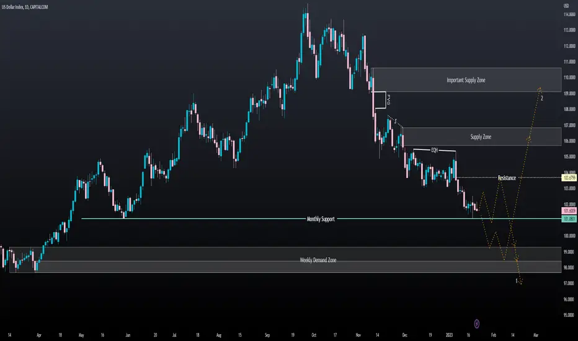Select the Supply Zone label
The width and height of the screenshot is (578, 341).
(x=481, y=137)
